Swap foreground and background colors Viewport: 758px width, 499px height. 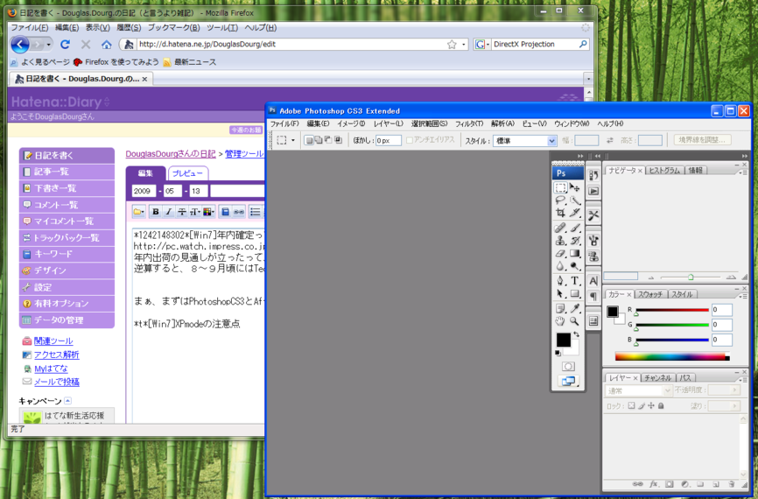[576, 334]
